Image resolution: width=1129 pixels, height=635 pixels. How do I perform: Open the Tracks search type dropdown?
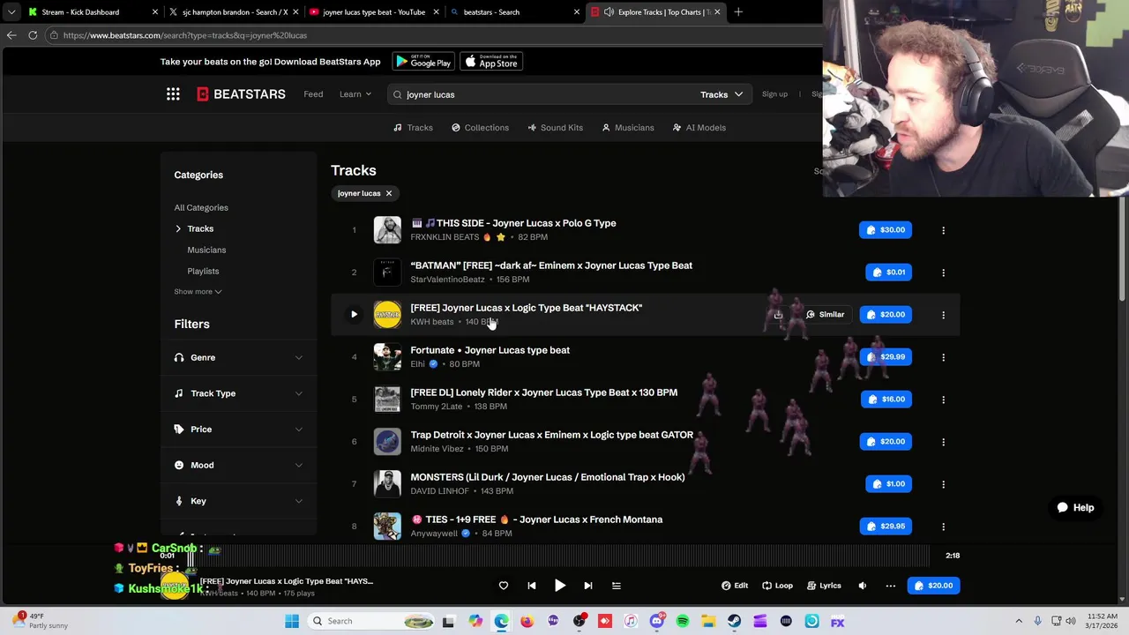click(722, 94)
